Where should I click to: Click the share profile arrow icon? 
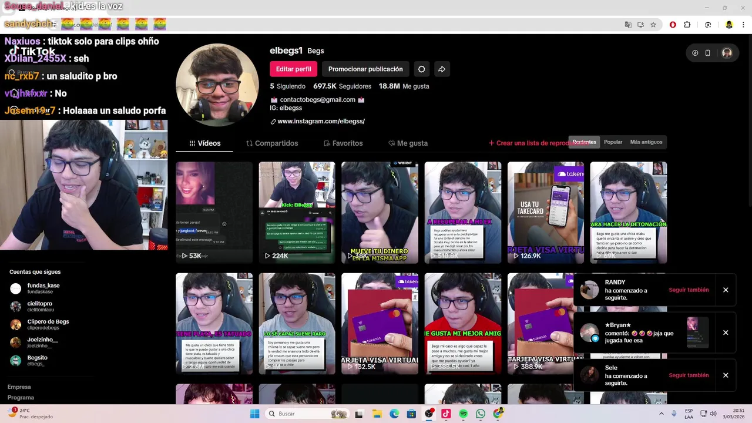(x=442, y=69)
